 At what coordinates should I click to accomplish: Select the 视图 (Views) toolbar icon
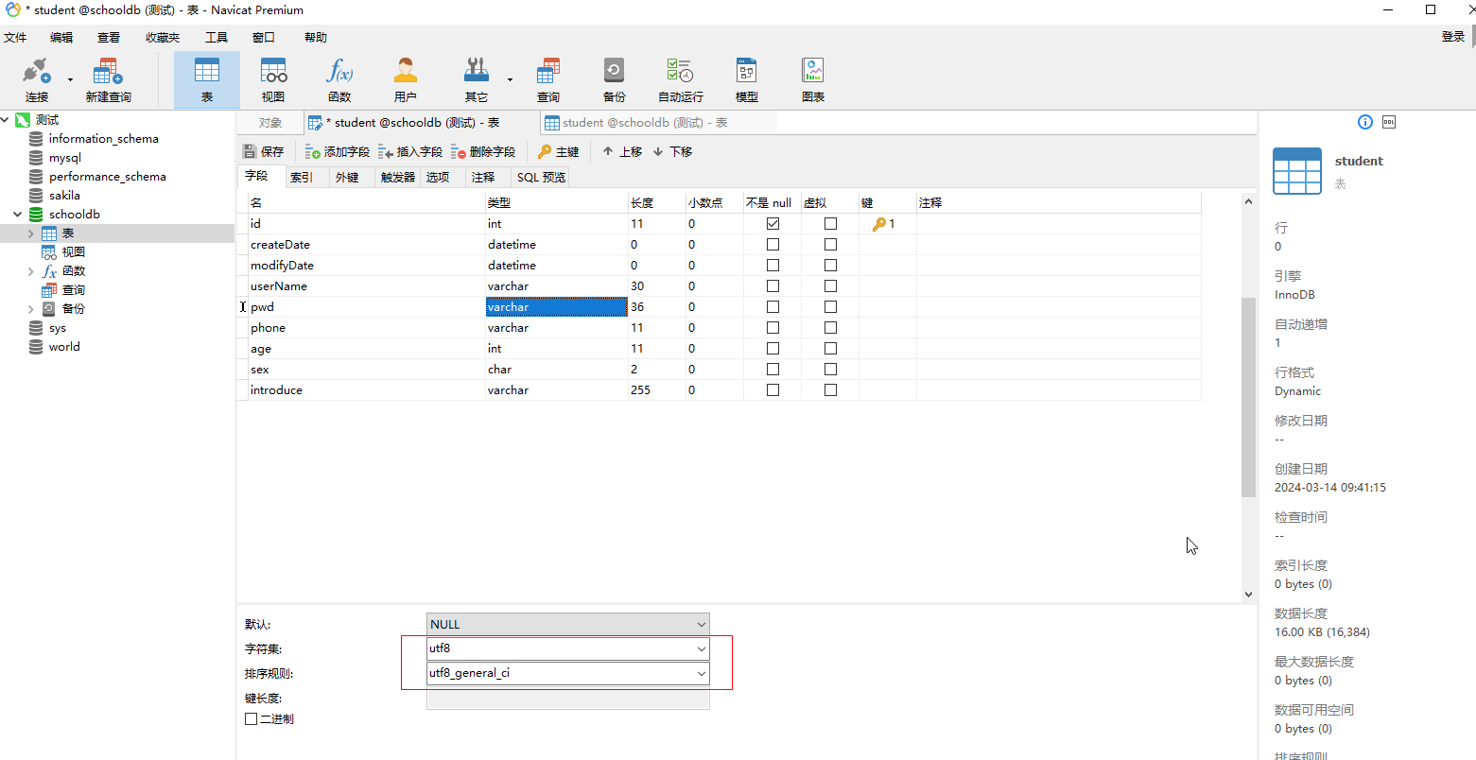click(x=273, y=78)
